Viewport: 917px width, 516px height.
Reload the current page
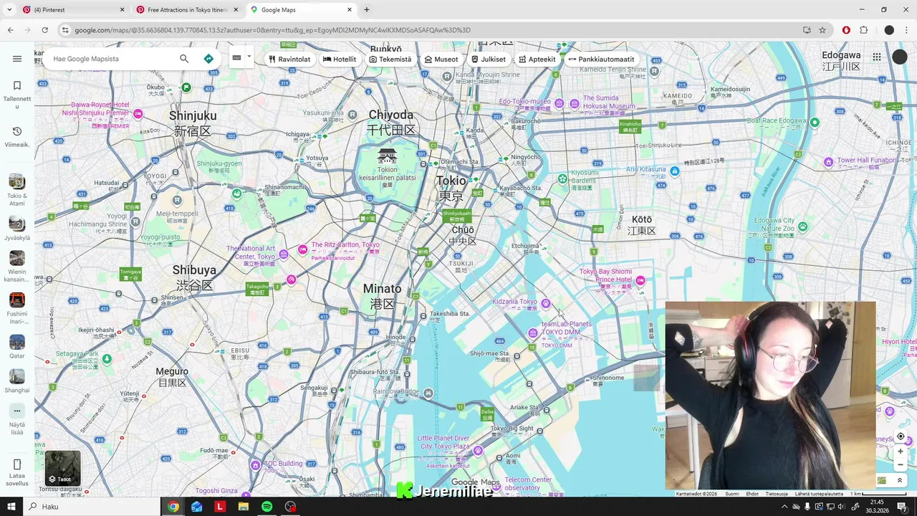coord(44,30)
